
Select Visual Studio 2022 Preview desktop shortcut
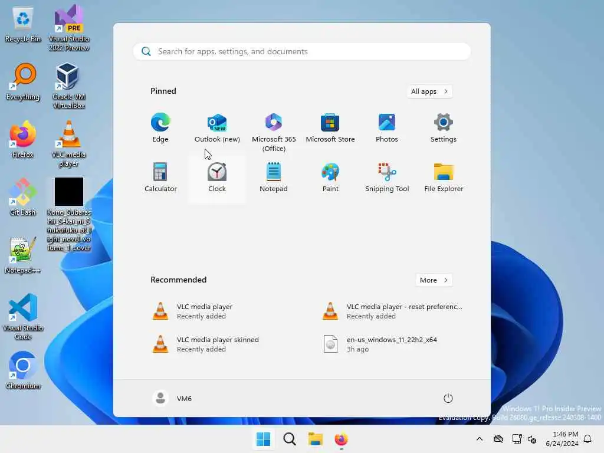[x=69, y=28]
